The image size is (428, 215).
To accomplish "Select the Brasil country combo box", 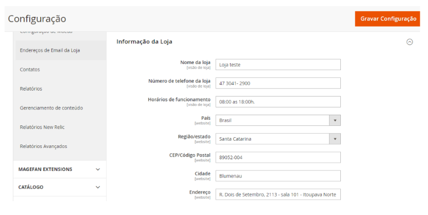I will click(272, 120).
